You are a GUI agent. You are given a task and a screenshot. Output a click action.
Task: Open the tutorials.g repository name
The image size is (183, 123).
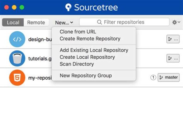40,59
